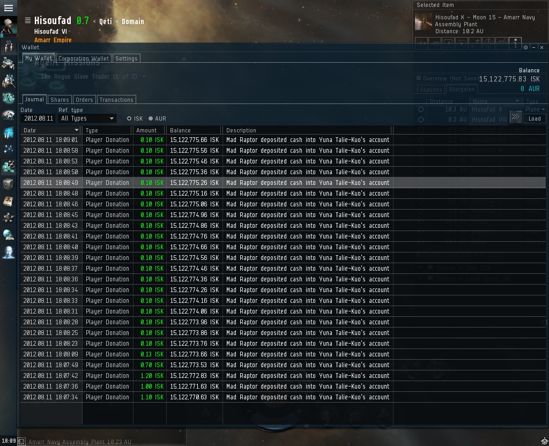Open the wallet Settings tab
The height and width of the screenshot is (446, 549).
coord(127,58)
